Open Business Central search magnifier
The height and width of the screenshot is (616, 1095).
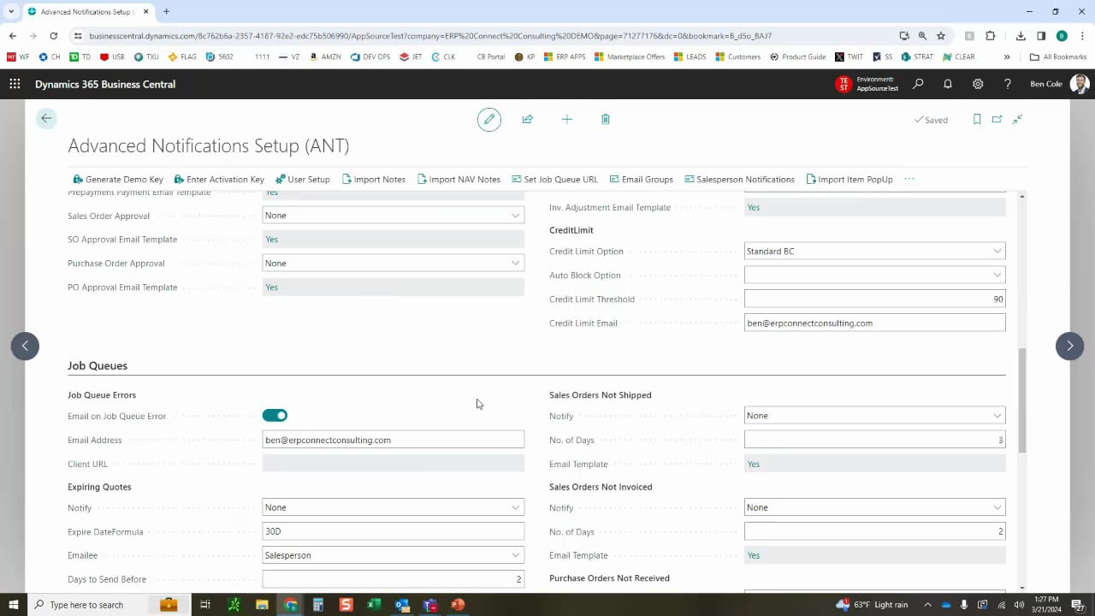(917, 84)
